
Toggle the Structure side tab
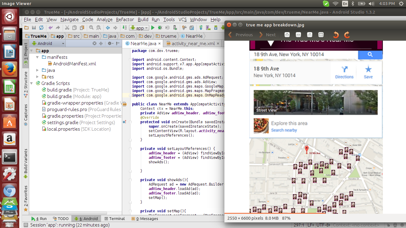[26, 85]
